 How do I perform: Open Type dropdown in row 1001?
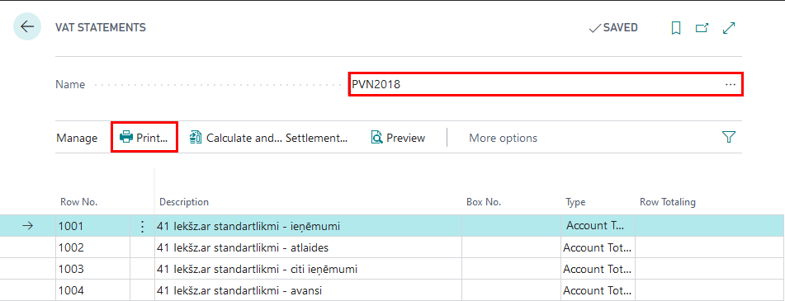(x=598, y=226)
